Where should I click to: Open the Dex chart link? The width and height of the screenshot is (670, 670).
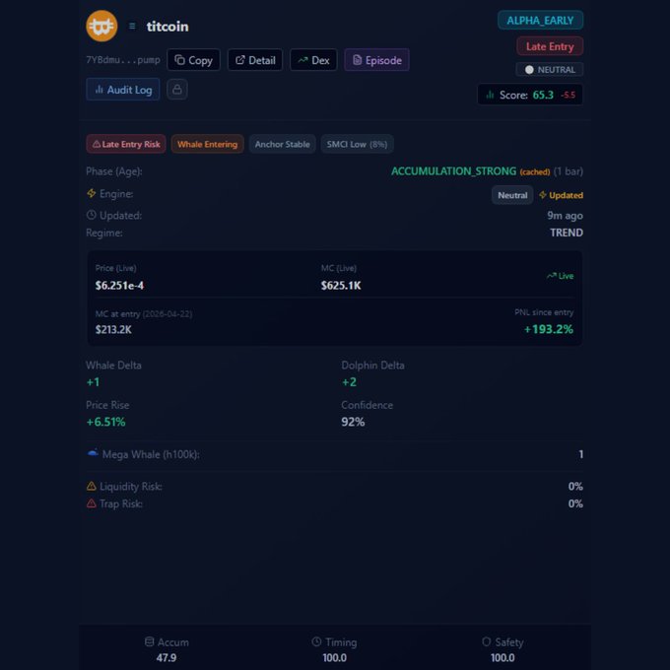313,60
